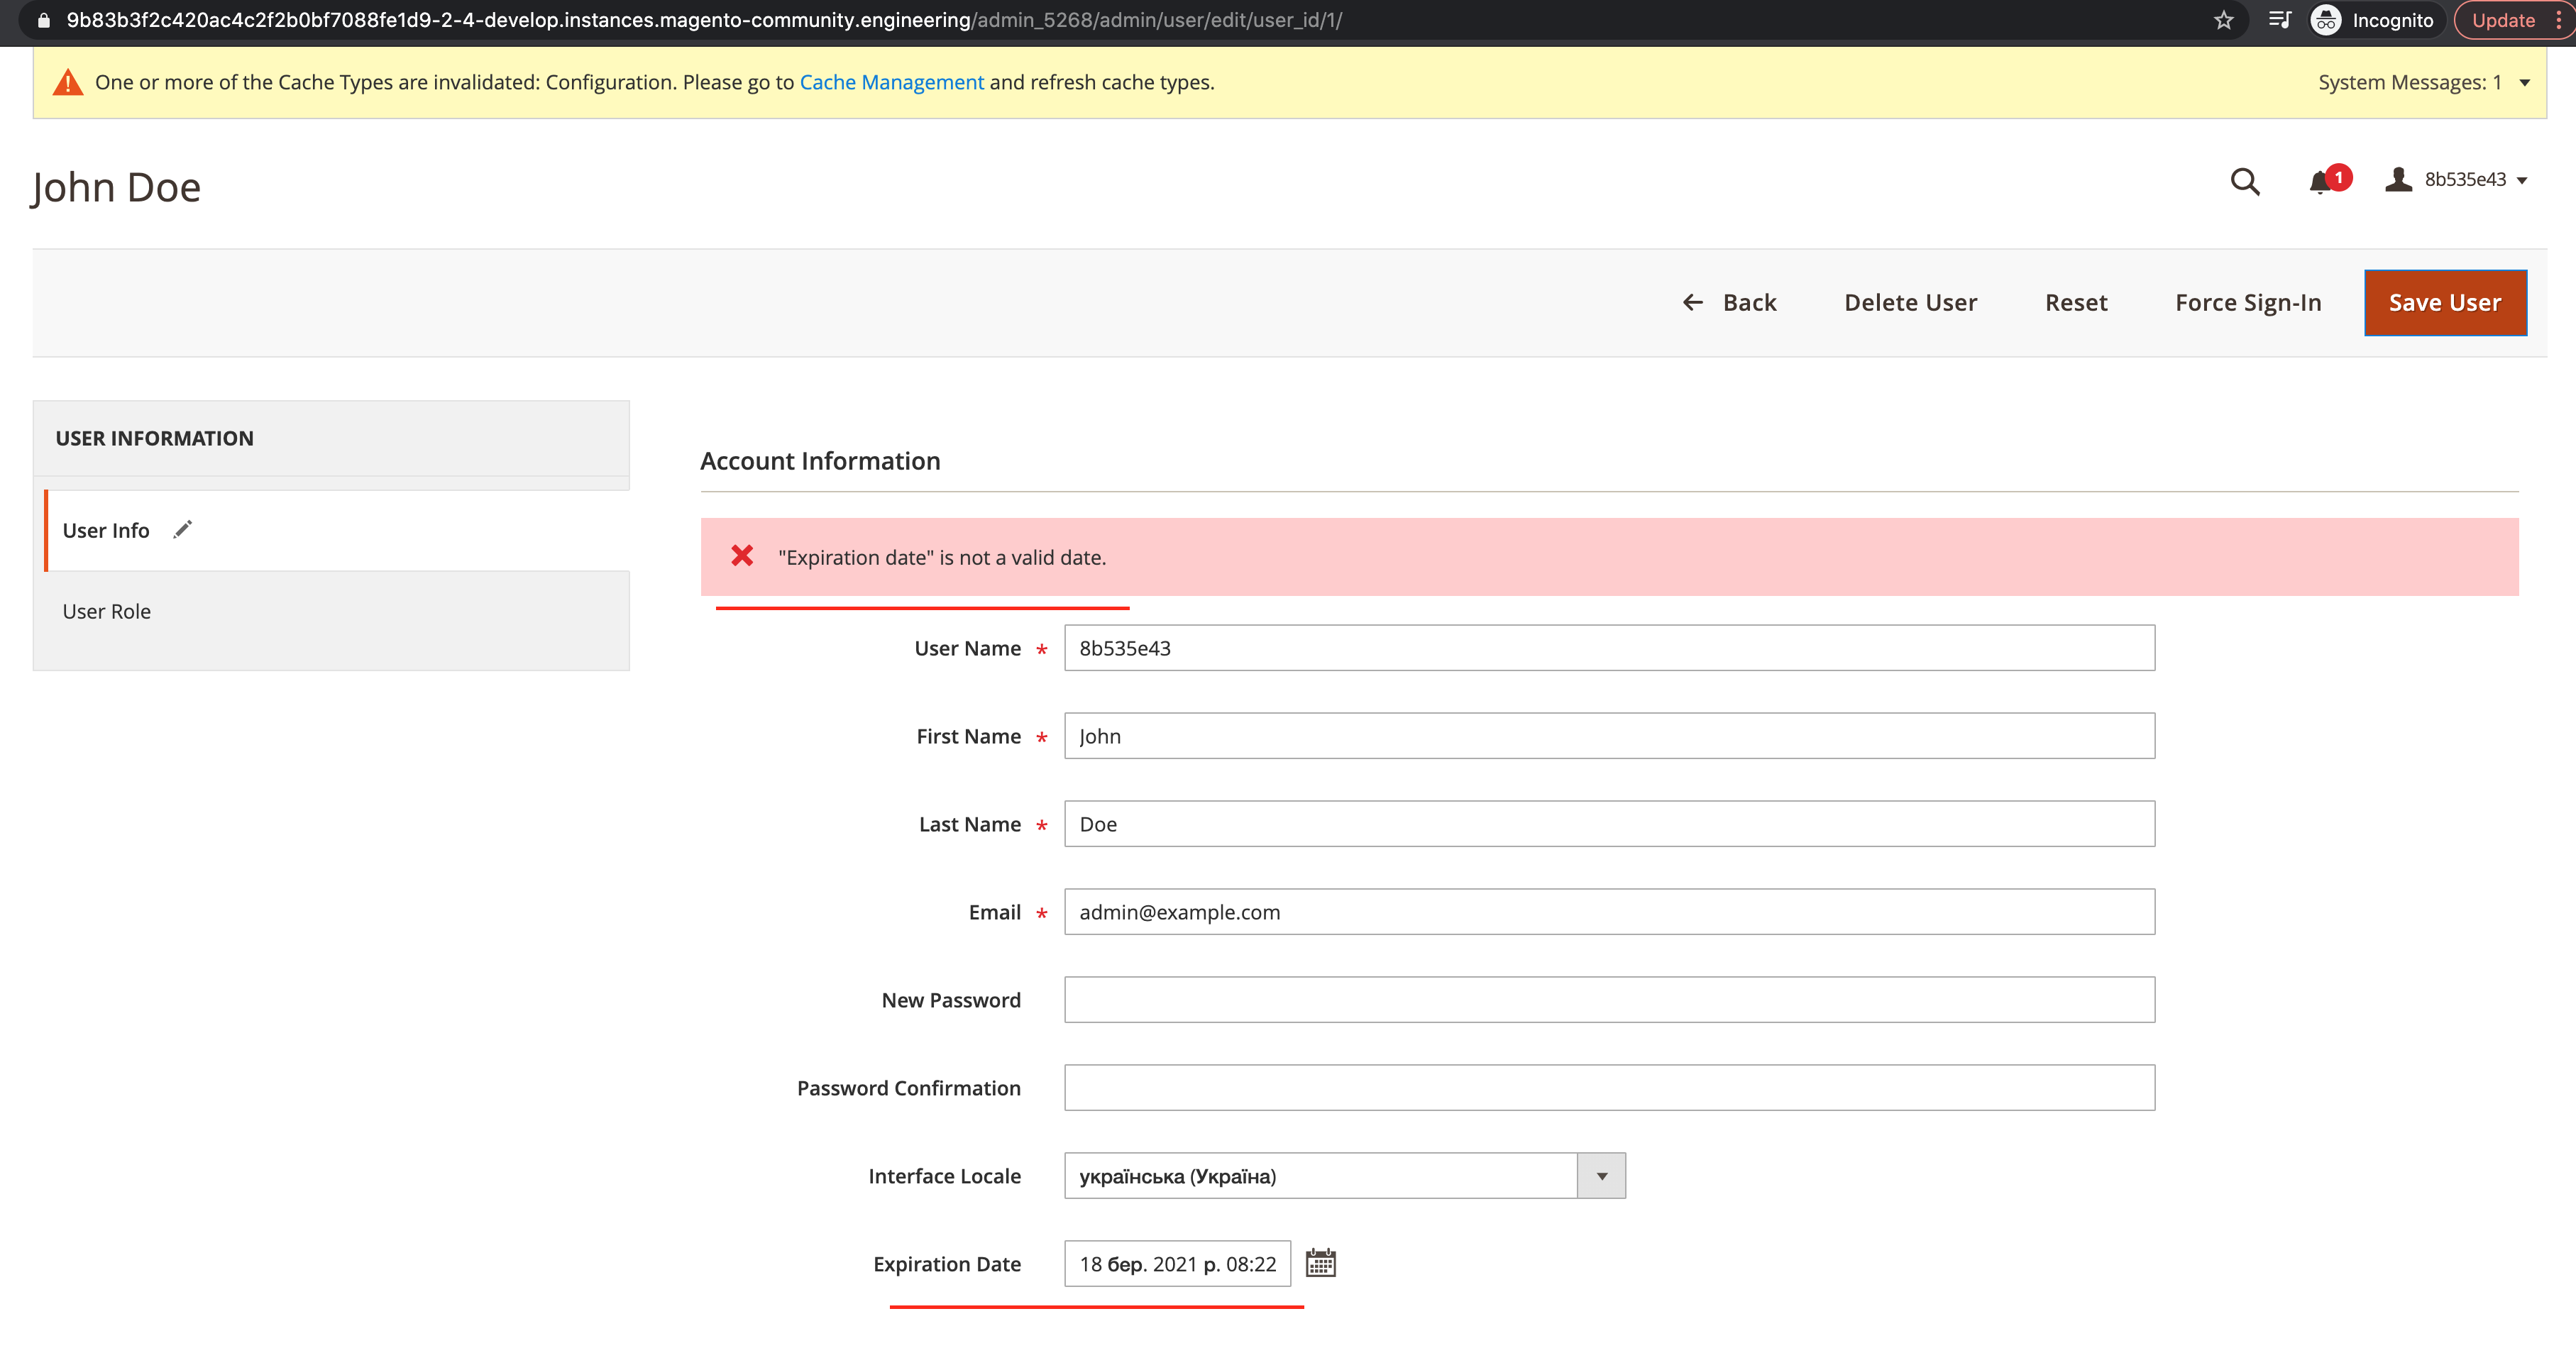Click the red X on the error message

[x=742, y=556]
